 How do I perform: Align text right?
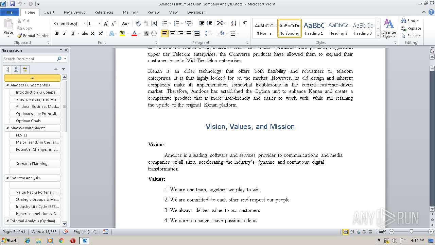pos(180,33)
